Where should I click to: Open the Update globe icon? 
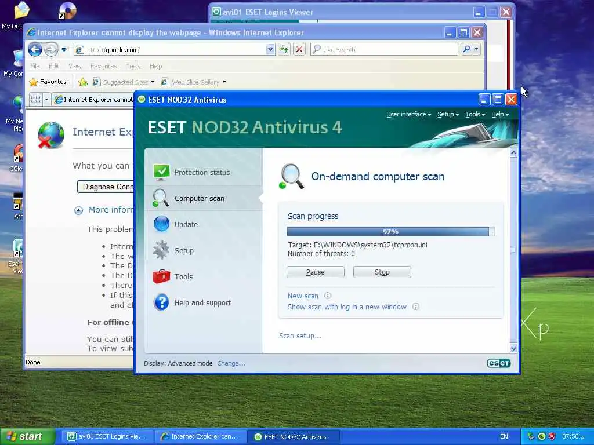[x=161, y=224]
